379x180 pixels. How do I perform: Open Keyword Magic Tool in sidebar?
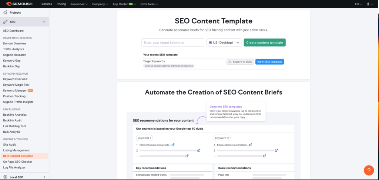click(17, 85)
